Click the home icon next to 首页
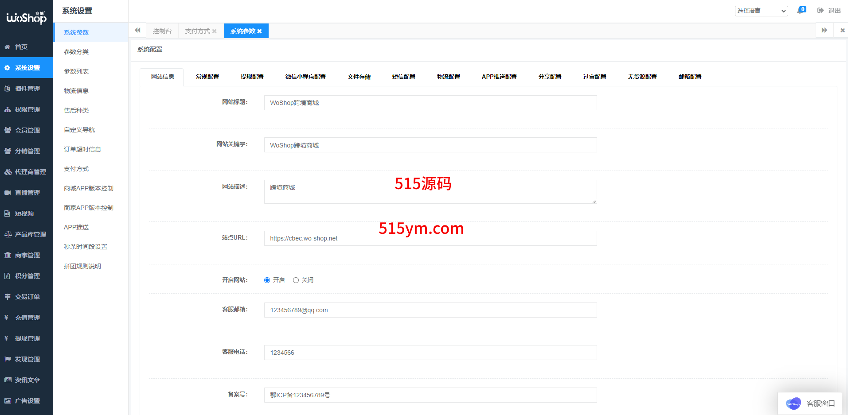Viewport: 848px width, 415px height. (8, 47)
